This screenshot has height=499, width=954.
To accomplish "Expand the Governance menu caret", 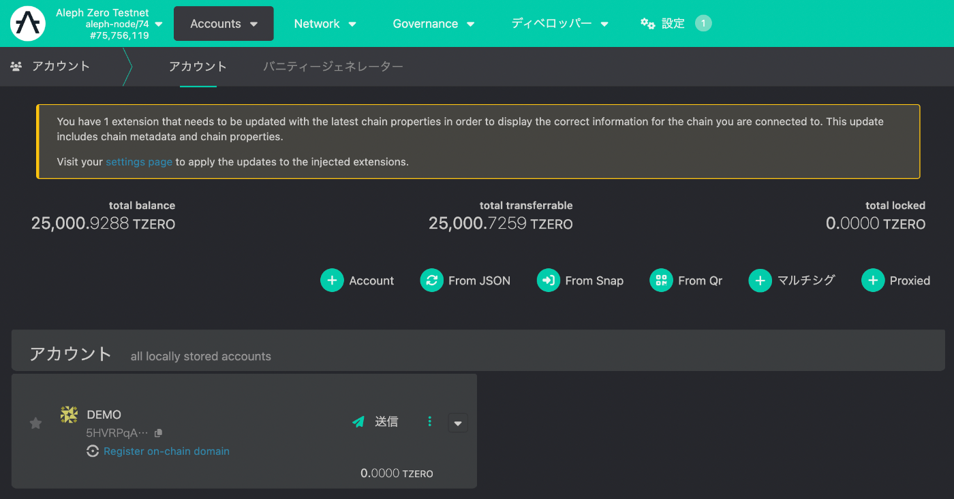I will point(470,25).
